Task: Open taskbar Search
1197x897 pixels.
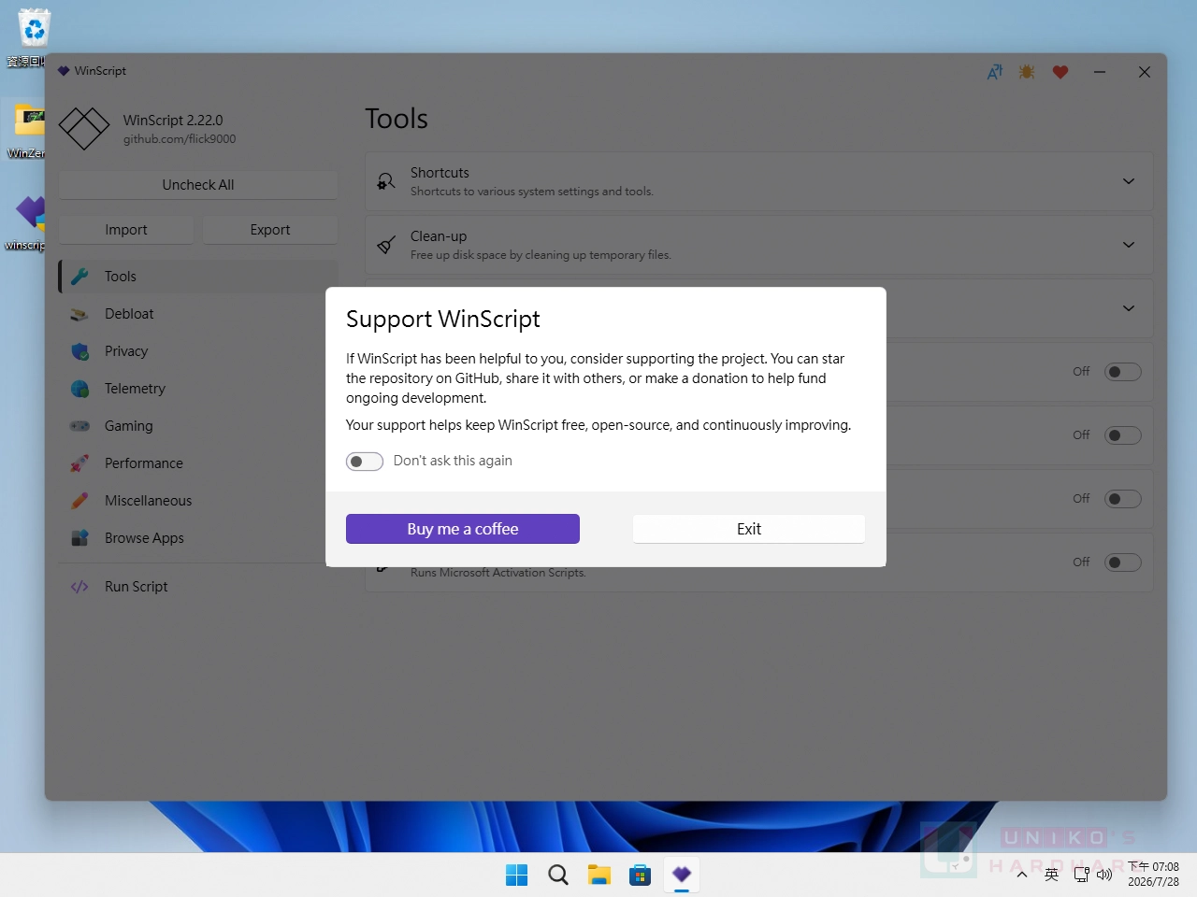Action: click(558, 875)
